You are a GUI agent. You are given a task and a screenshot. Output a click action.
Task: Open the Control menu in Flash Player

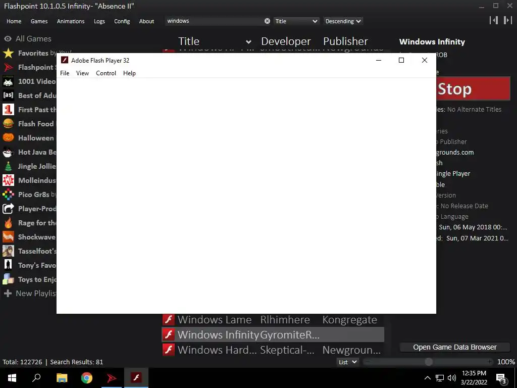click(106, 73)
